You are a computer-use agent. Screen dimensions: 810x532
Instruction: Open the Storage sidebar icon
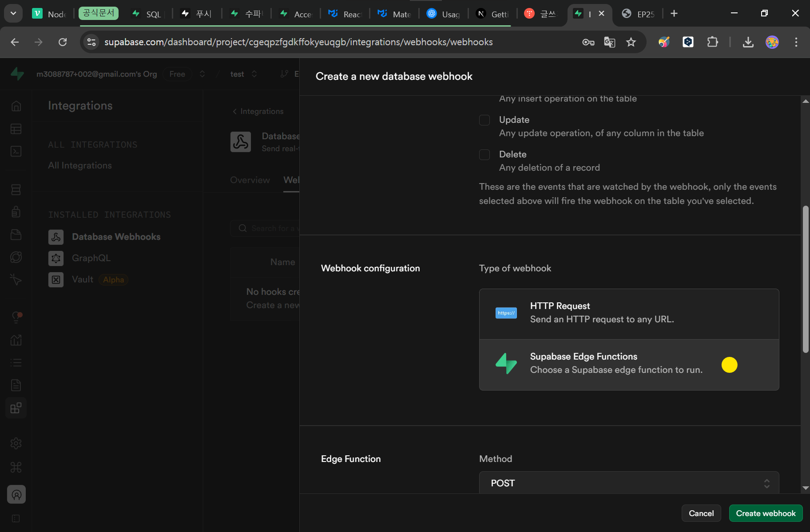[16, 235]
